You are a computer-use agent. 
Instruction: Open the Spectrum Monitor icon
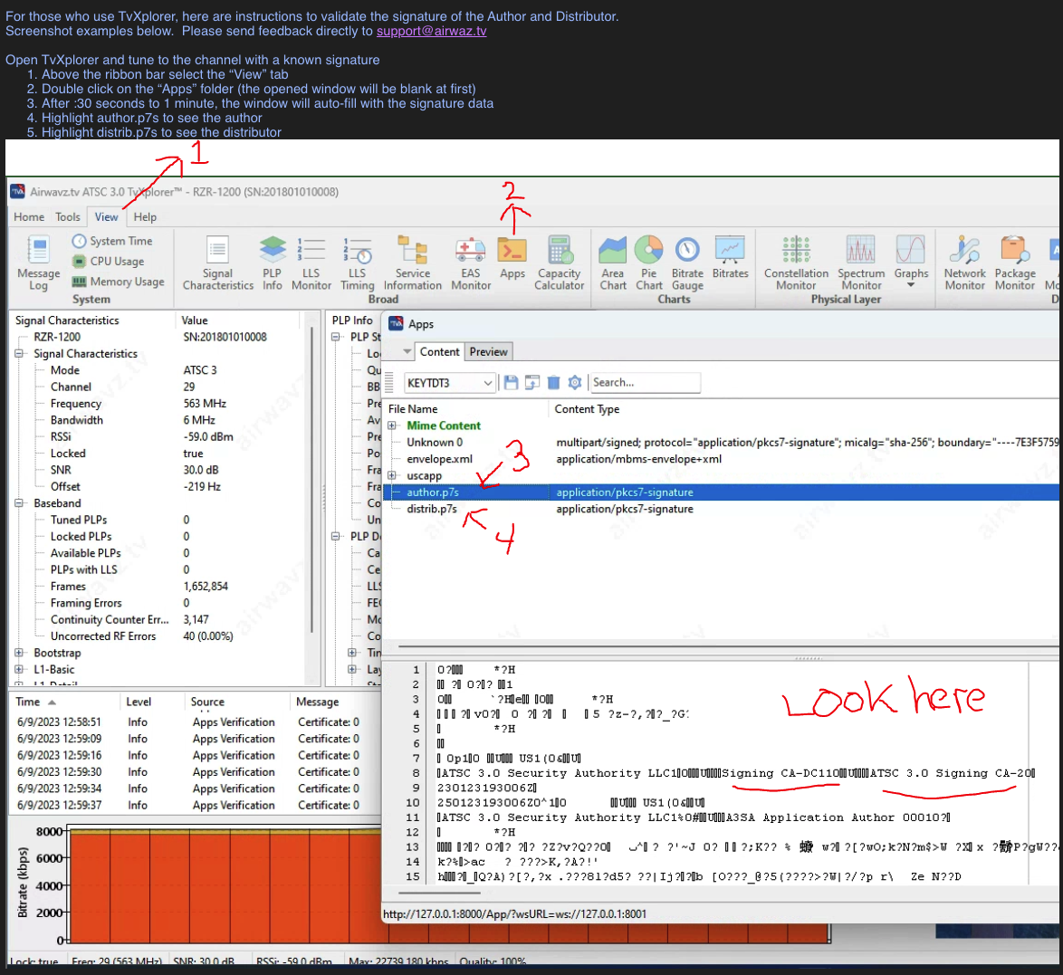tap(861, 263)
